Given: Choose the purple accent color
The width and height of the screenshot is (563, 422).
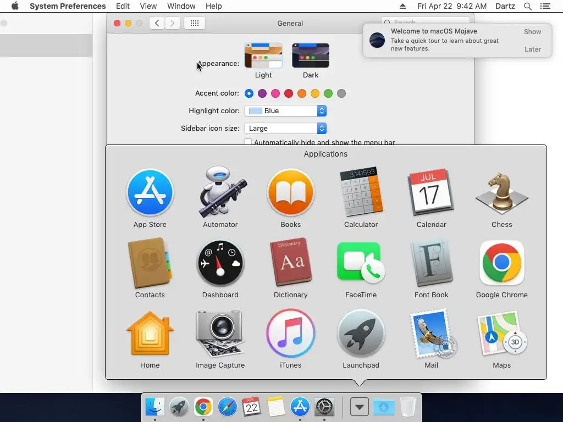Looking at the screenshot, I should pyautogui.click(x=262, y=93).
